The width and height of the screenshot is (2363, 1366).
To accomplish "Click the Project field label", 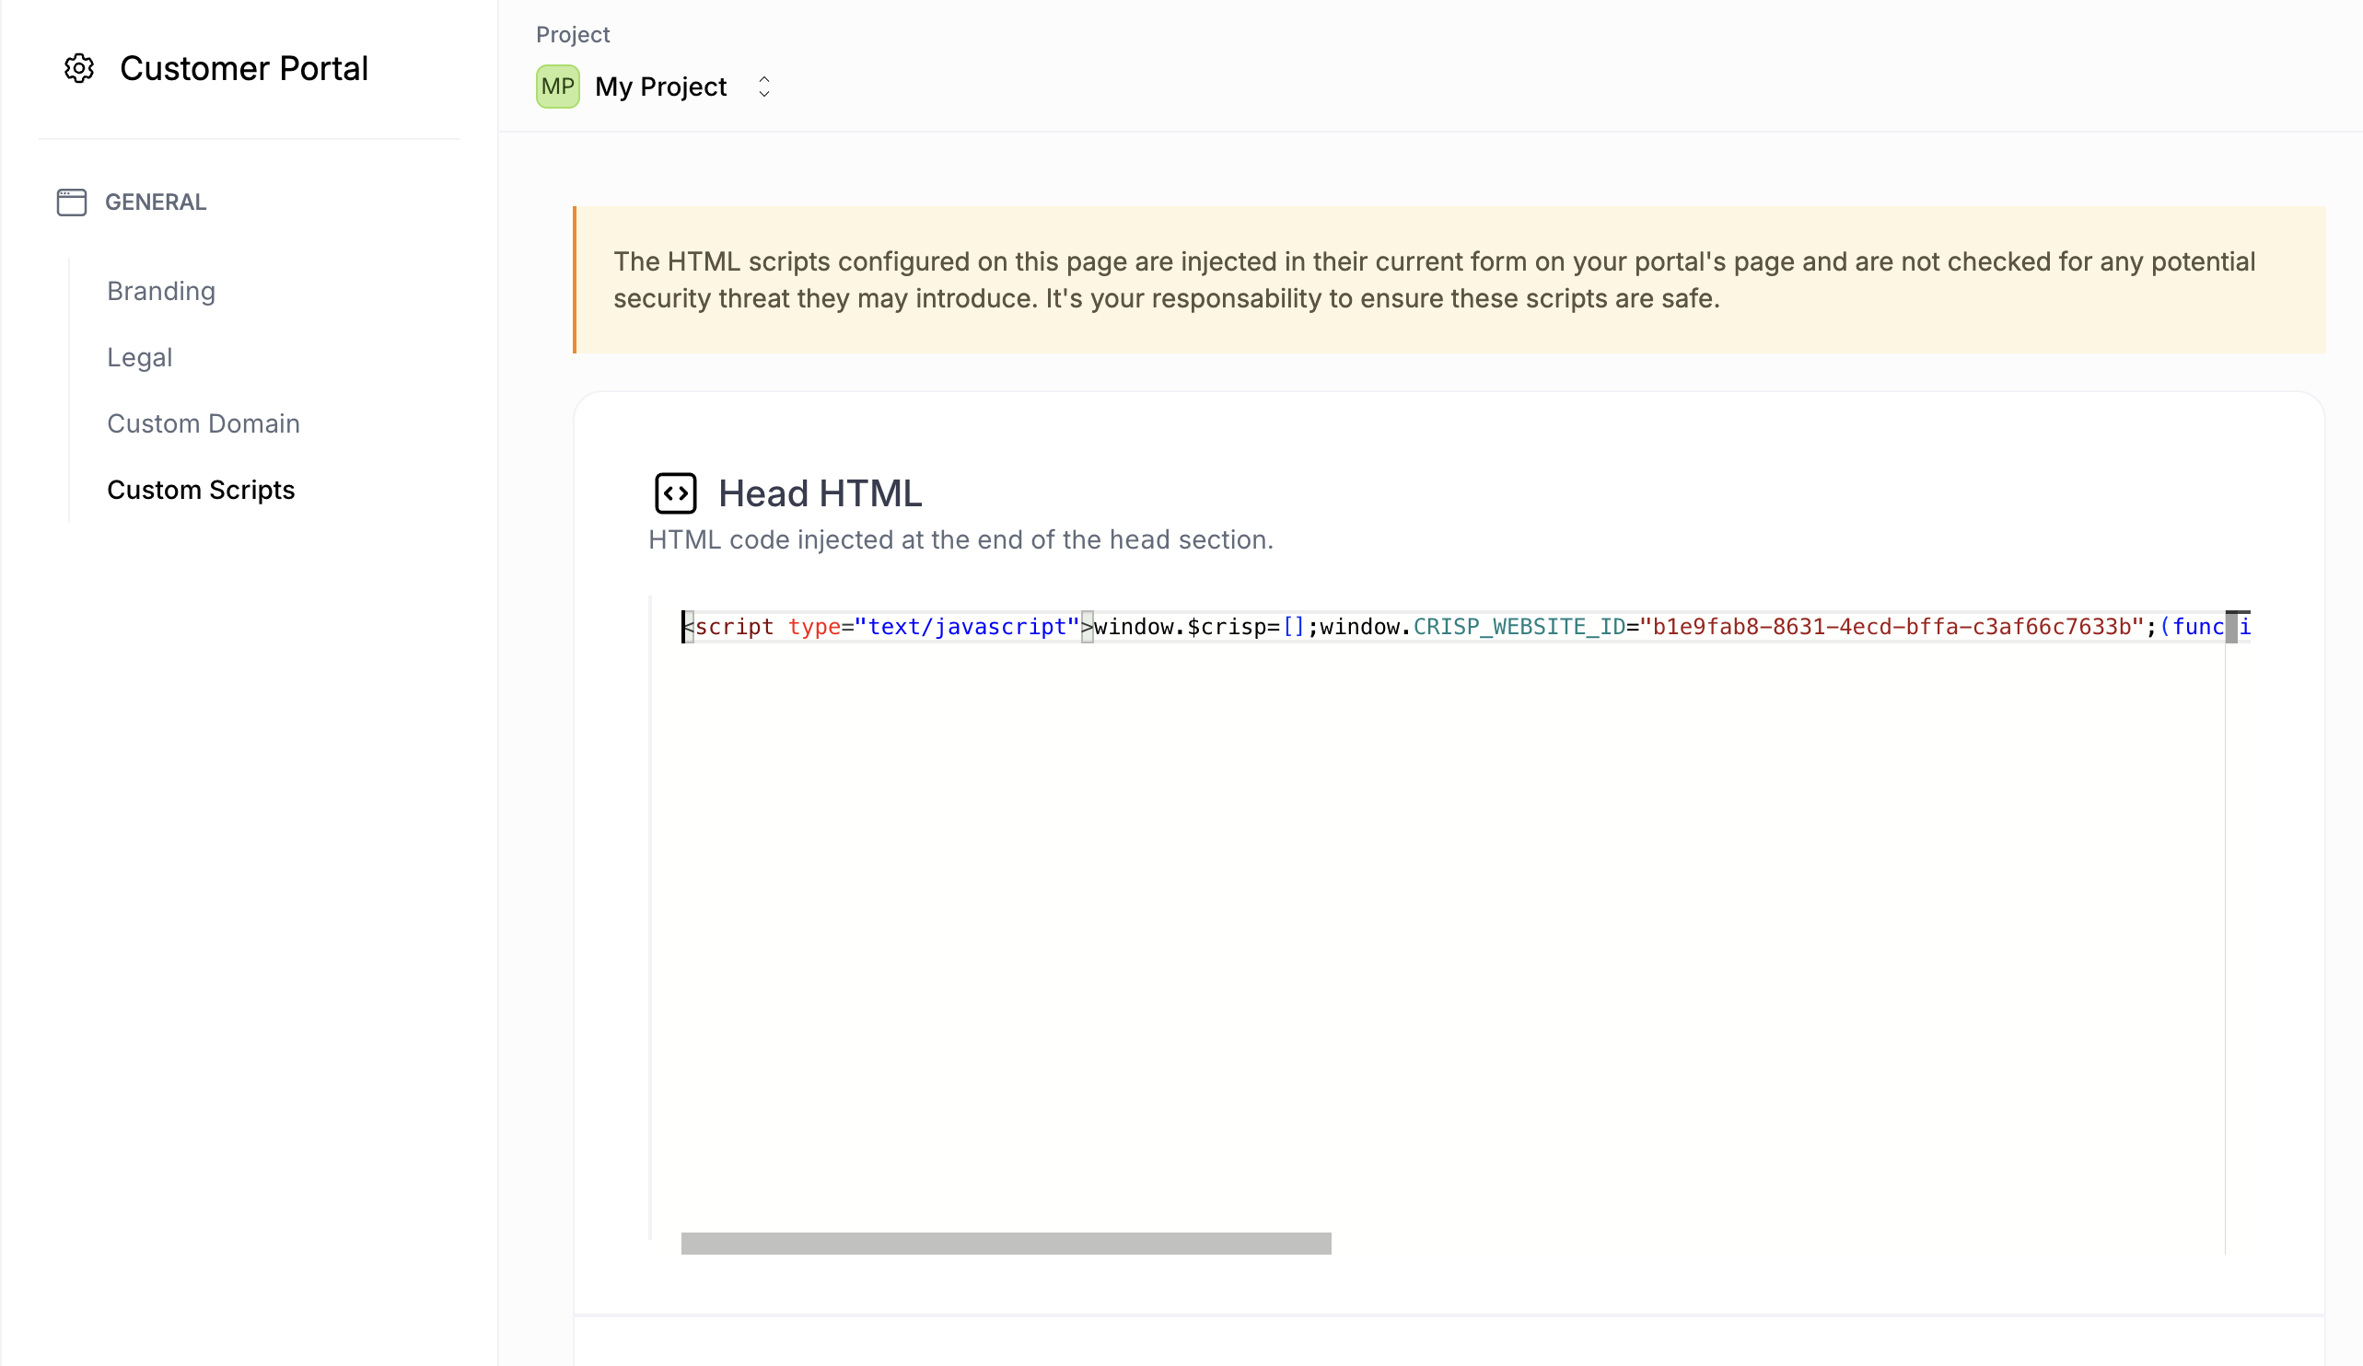I will 572,34.
